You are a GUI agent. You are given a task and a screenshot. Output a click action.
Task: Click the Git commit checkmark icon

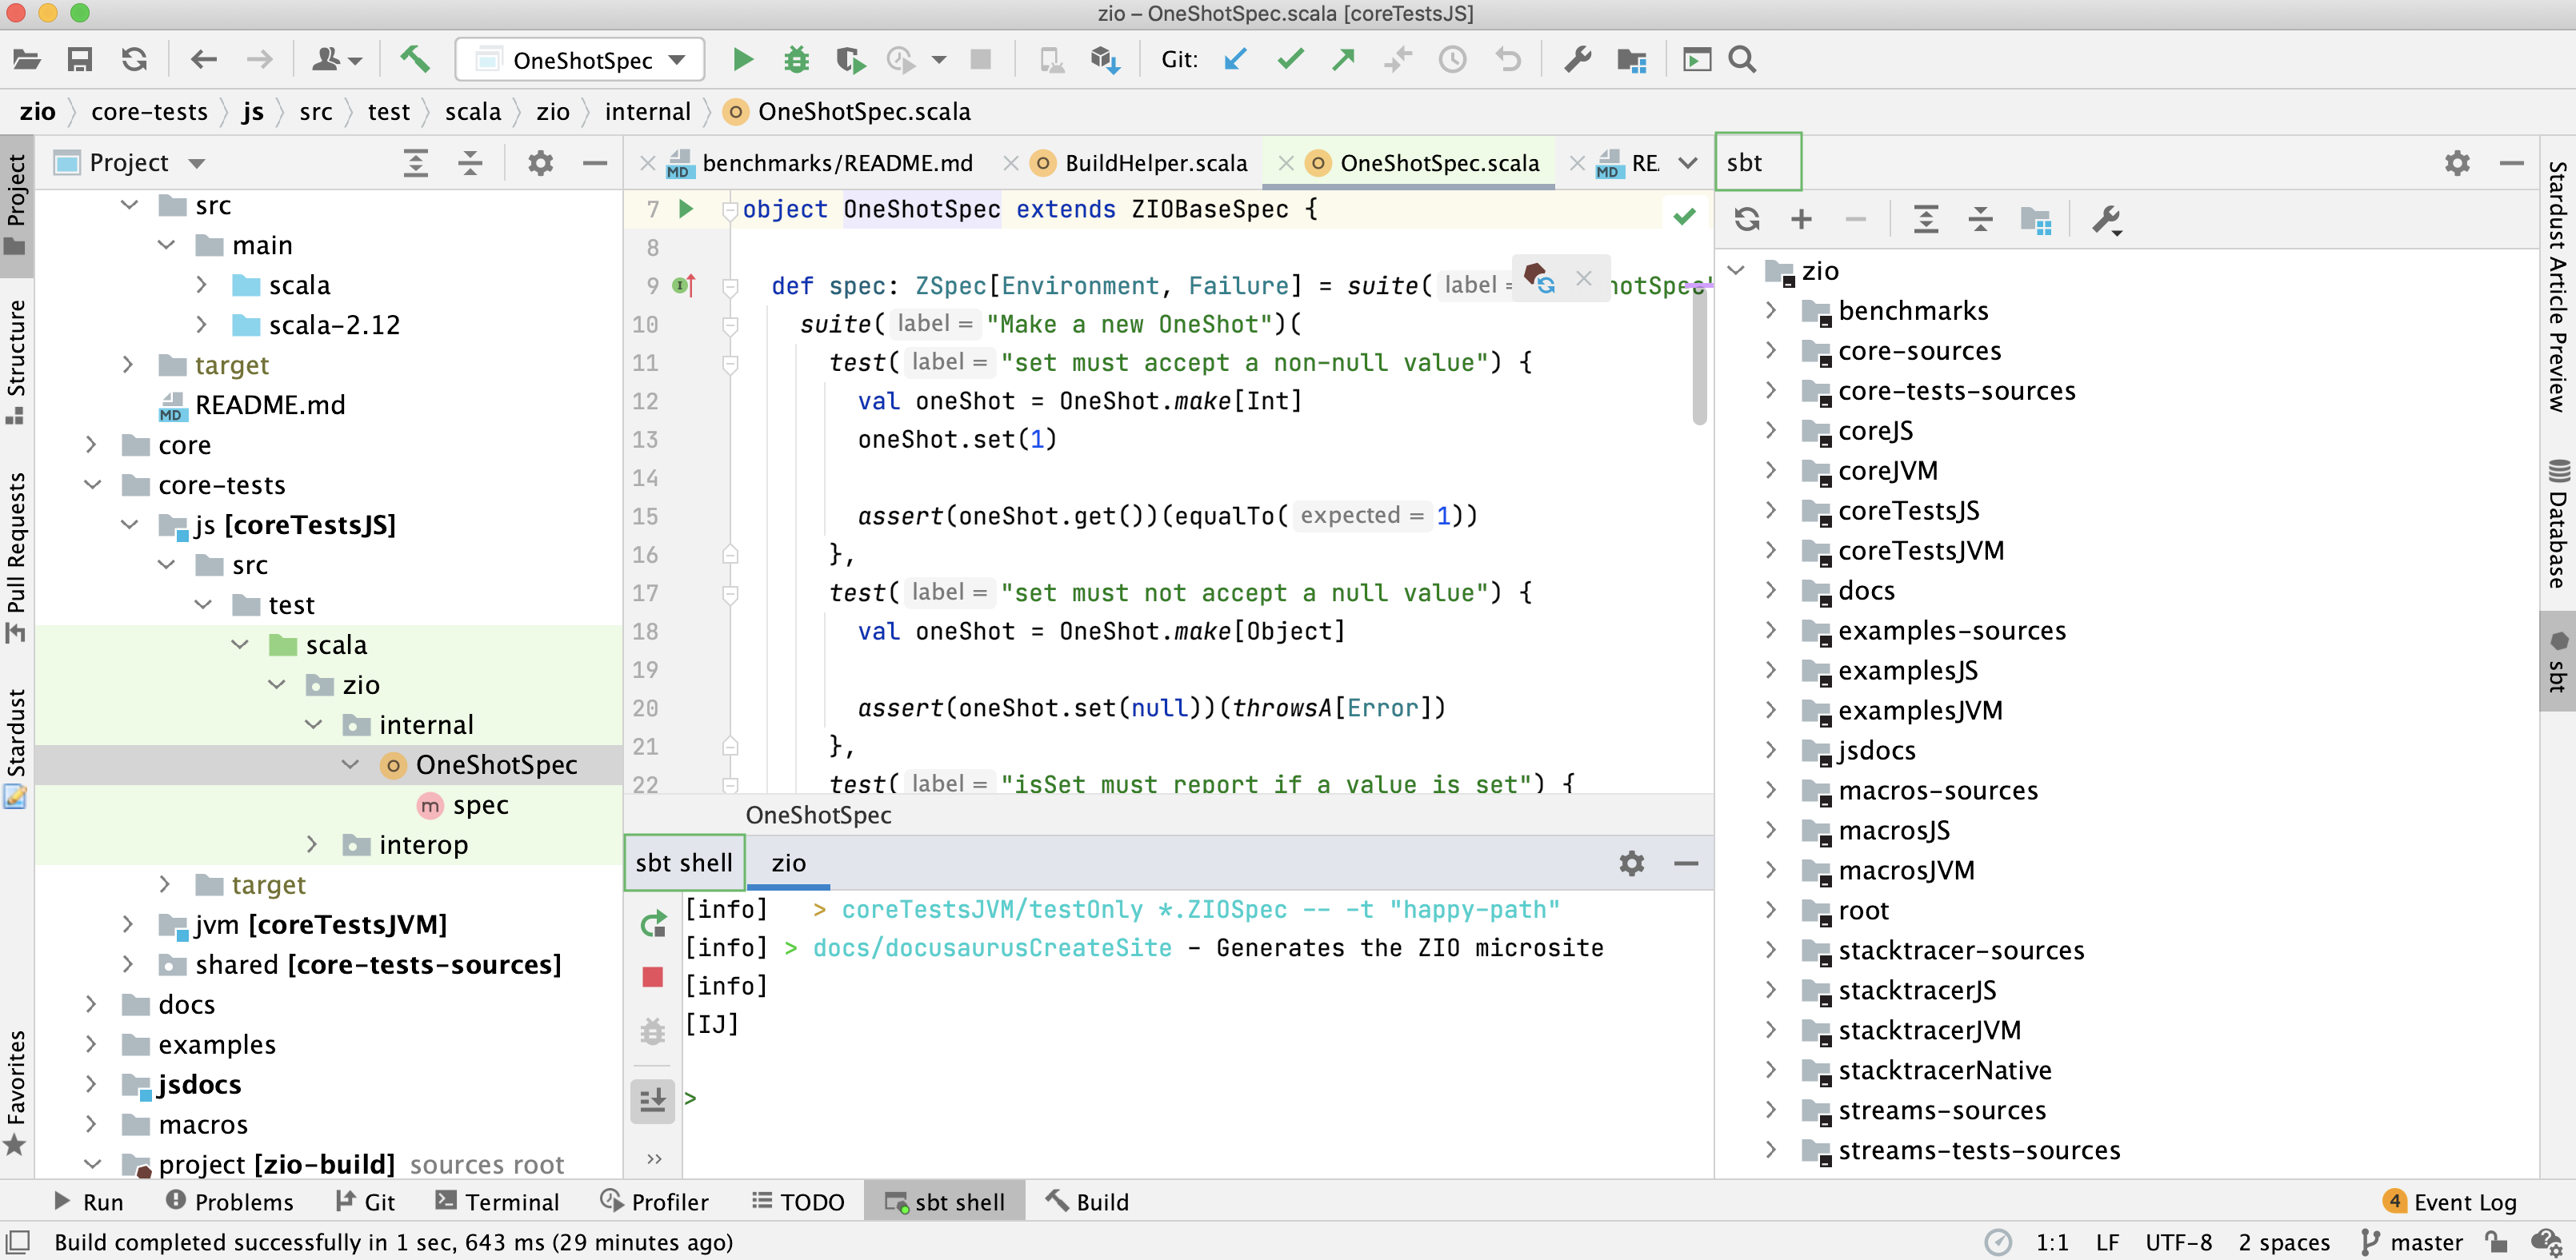pos(1291,62)
